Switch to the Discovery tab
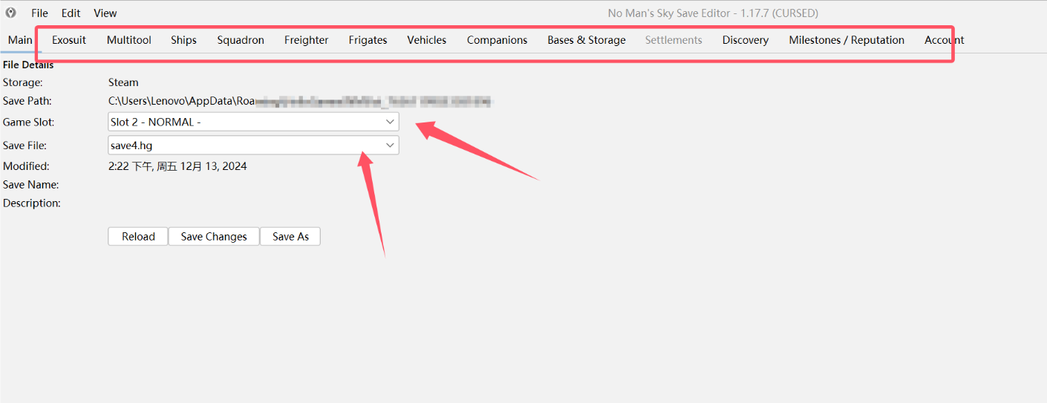The width and height of the screenshot is (1047, 403). click(x=746, y=40)
